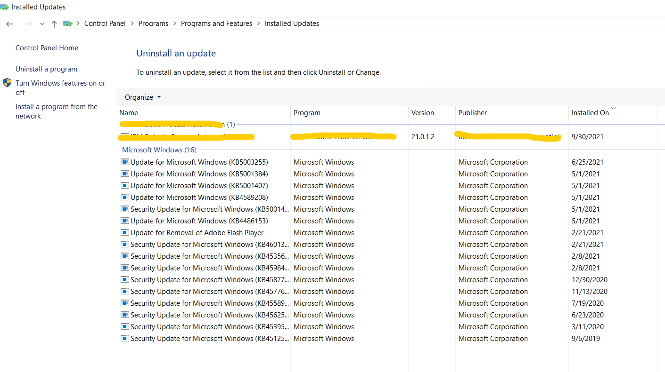
Task: Click icon of Security Update KB46013
Action: point(125,245)
